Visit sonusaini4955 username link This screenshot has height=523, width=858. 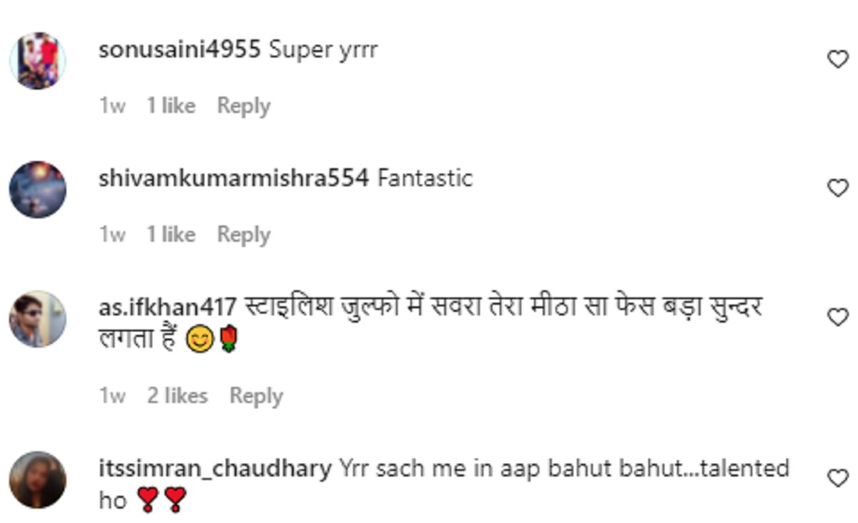click(x=179, y=50)
